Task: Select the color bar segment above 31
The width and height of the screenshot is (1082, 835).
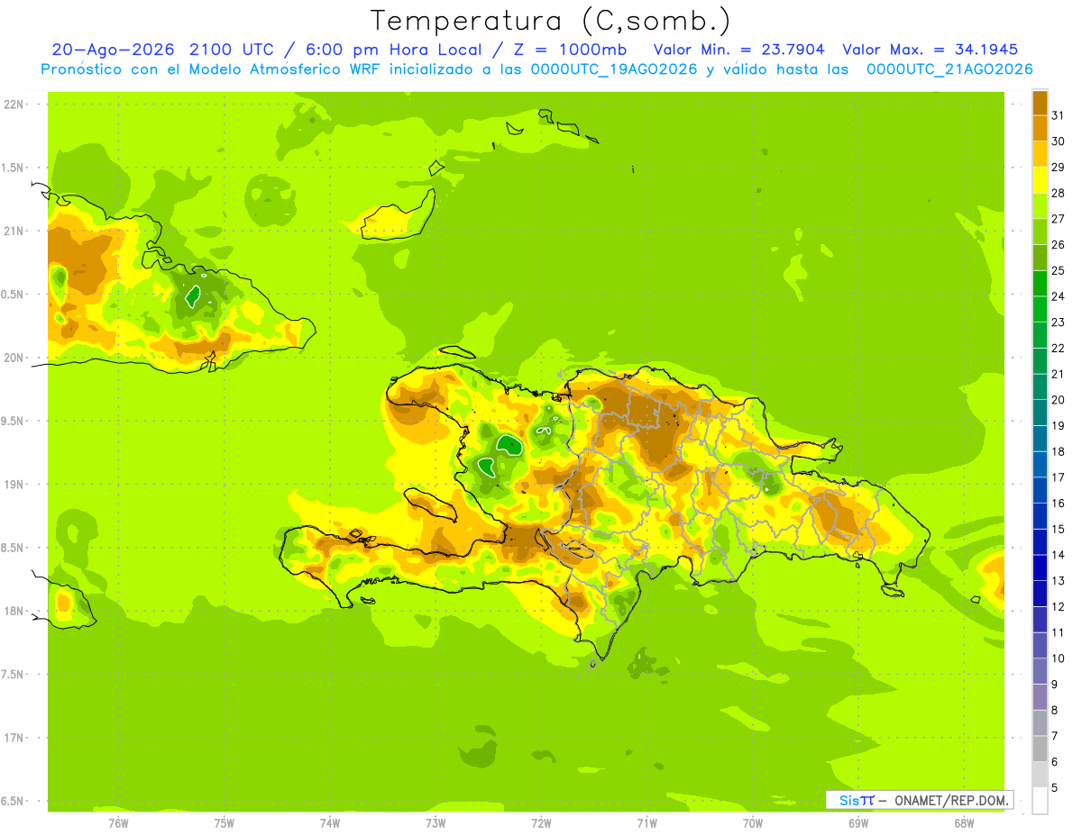Action: (1040, 103)
